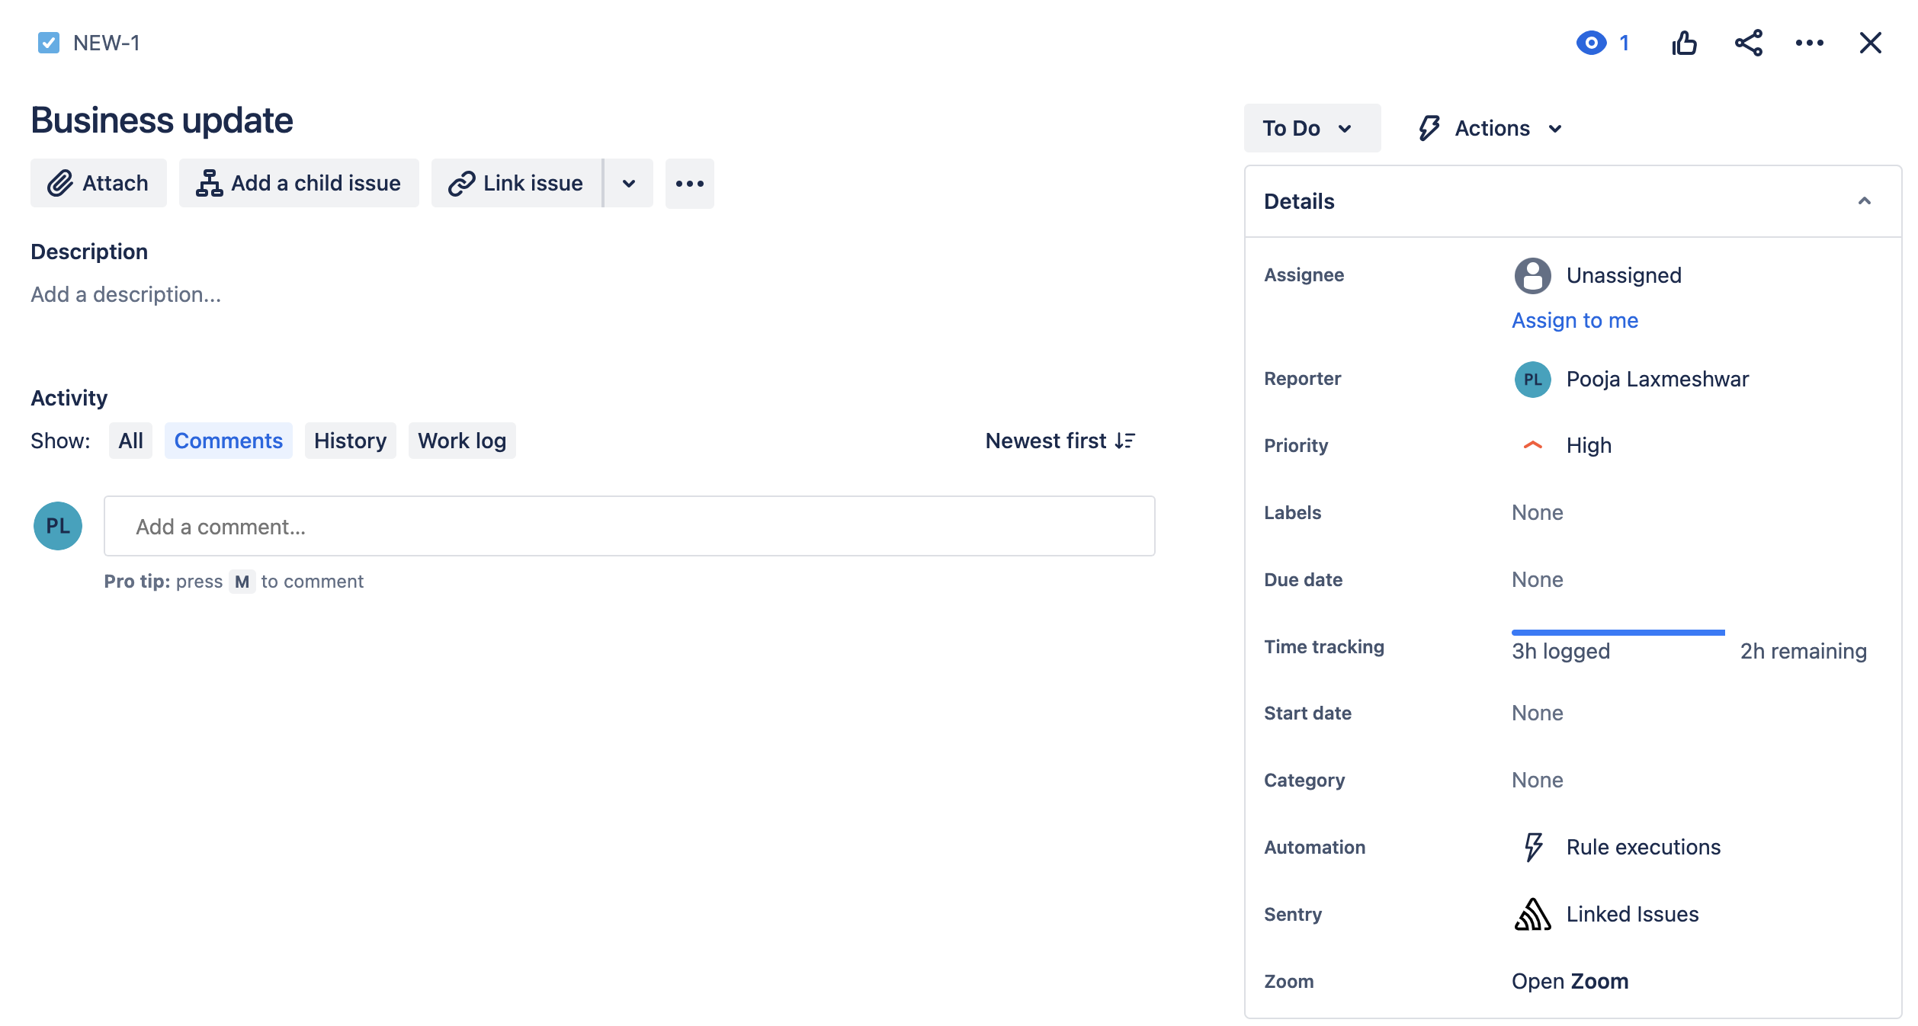Screen dimensions: 1918x1026
Task: Share the issue via the share icon
Action: pos(1748,43)
